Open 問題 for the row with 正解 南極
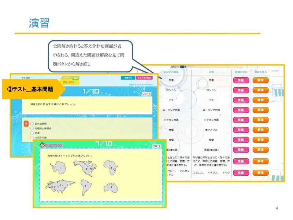The width and height of the screenshot is (293, 220). pos(241,140)
